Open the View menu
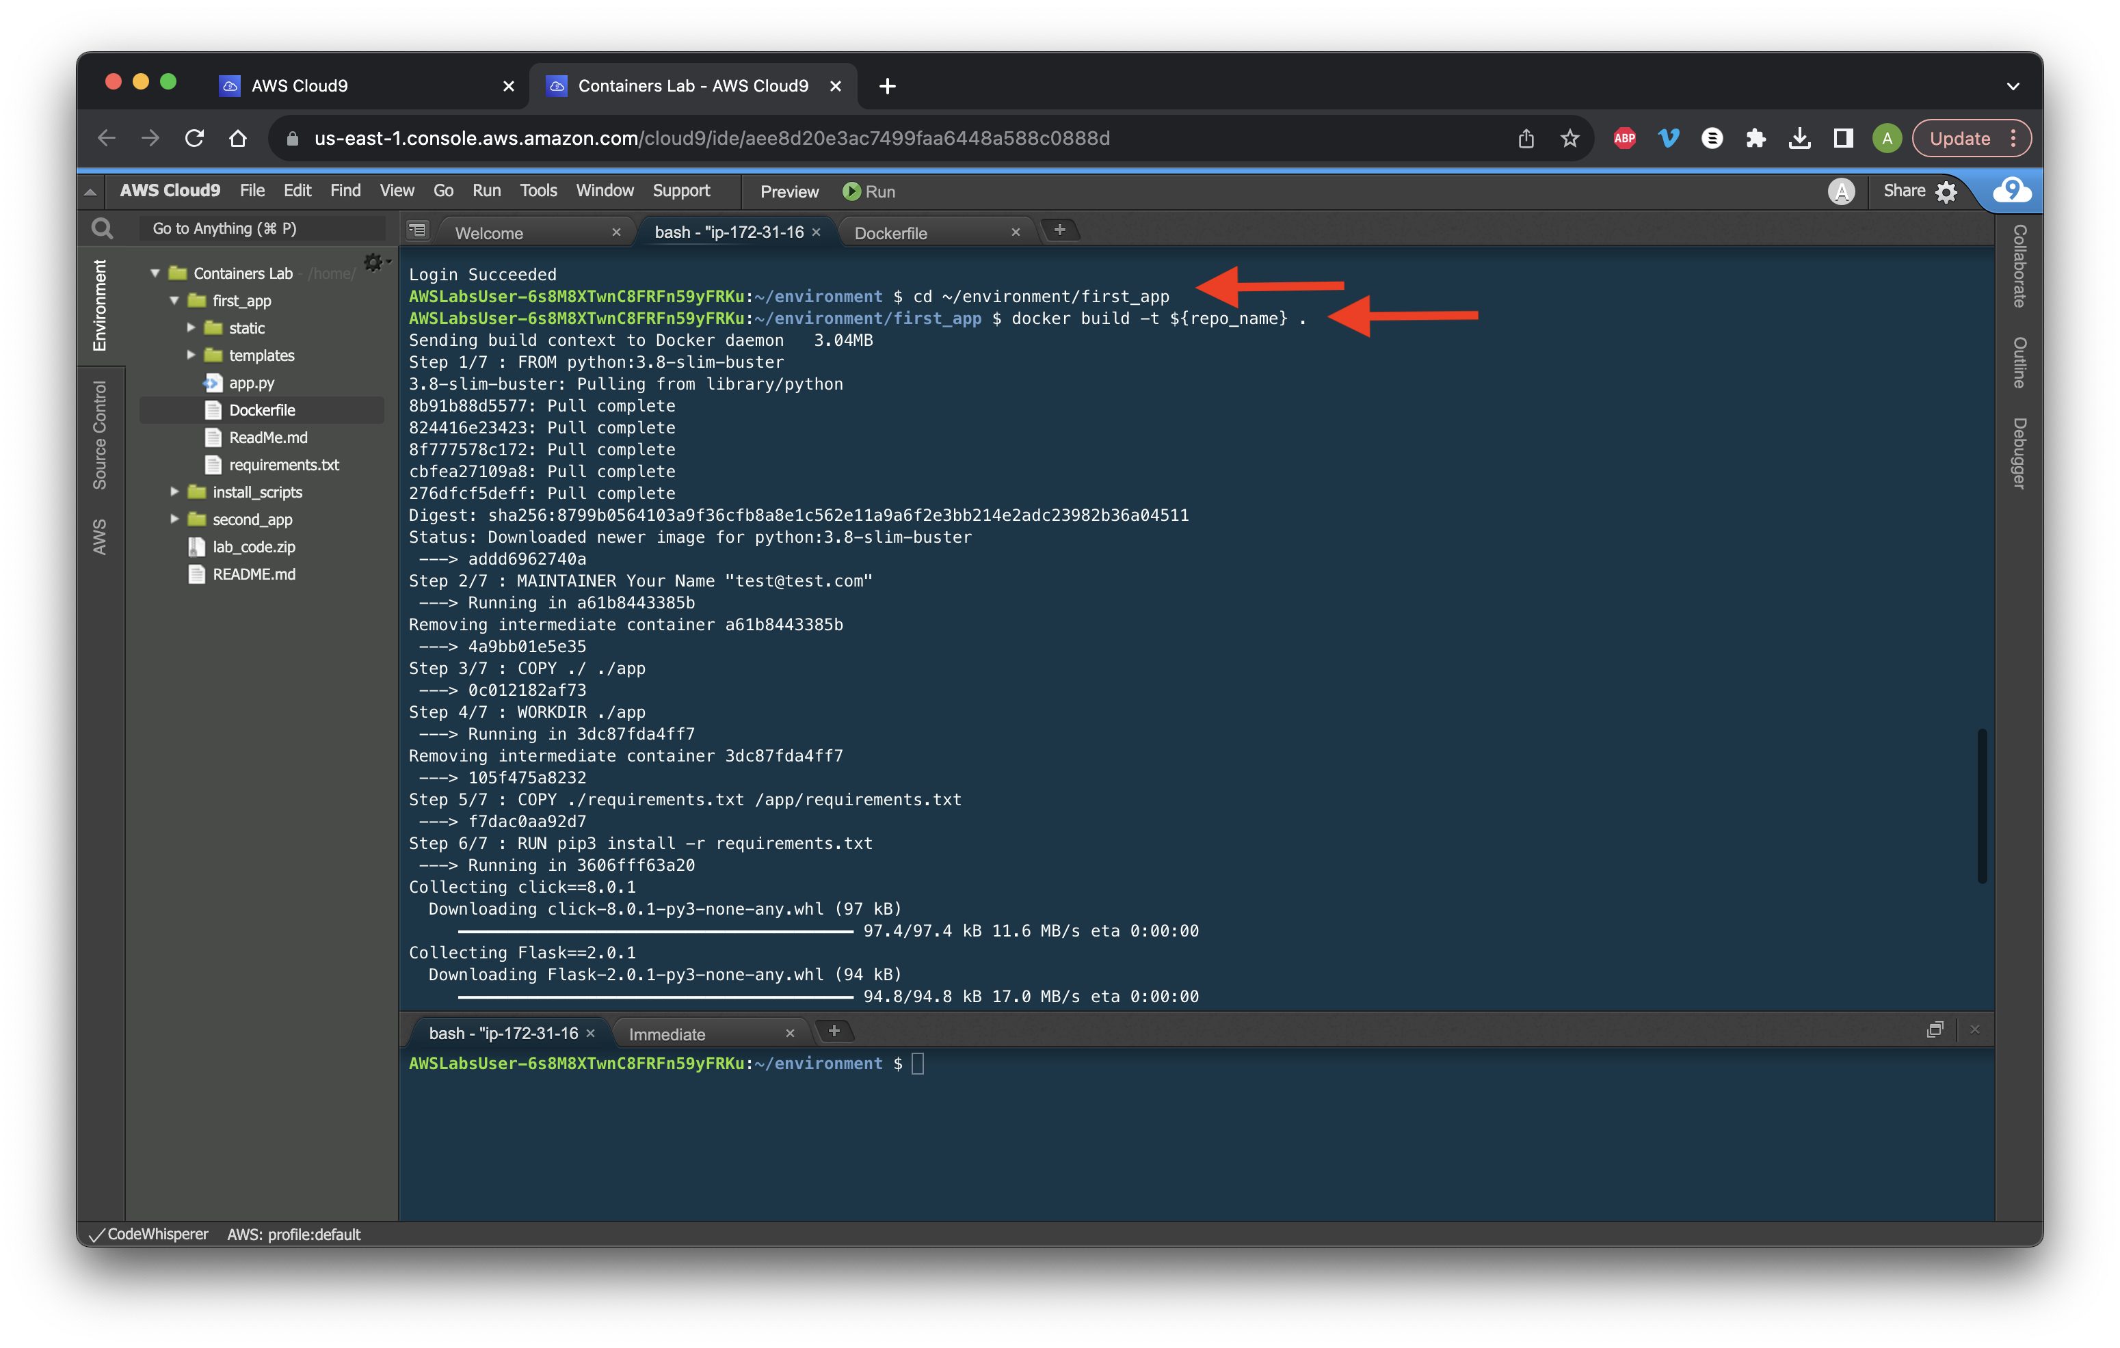This screenshot has height=1348, width=2120. pos(396,190)
